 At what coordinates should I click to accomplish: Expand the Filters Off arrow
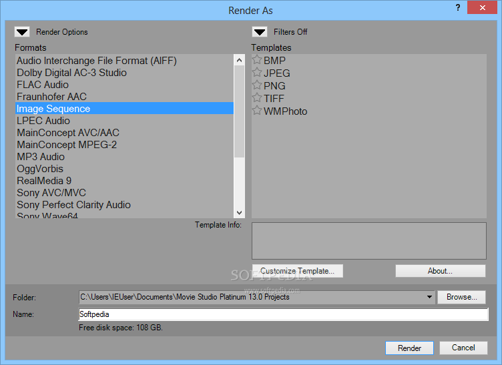(x=260, y=32)
